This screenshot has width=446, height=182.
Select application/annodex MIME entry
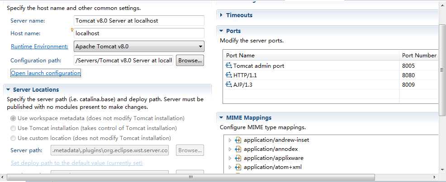[x=270, y=149]
